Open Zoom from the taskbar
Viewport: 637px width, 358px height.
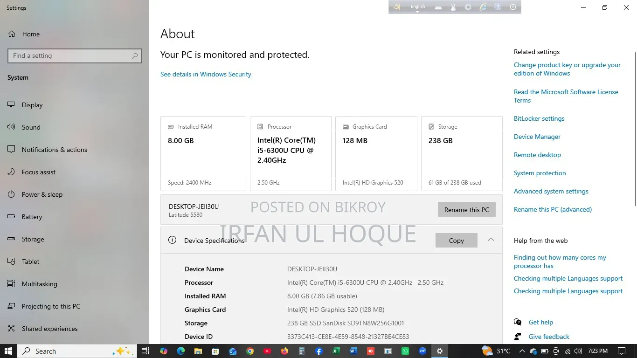click(422, 351)
